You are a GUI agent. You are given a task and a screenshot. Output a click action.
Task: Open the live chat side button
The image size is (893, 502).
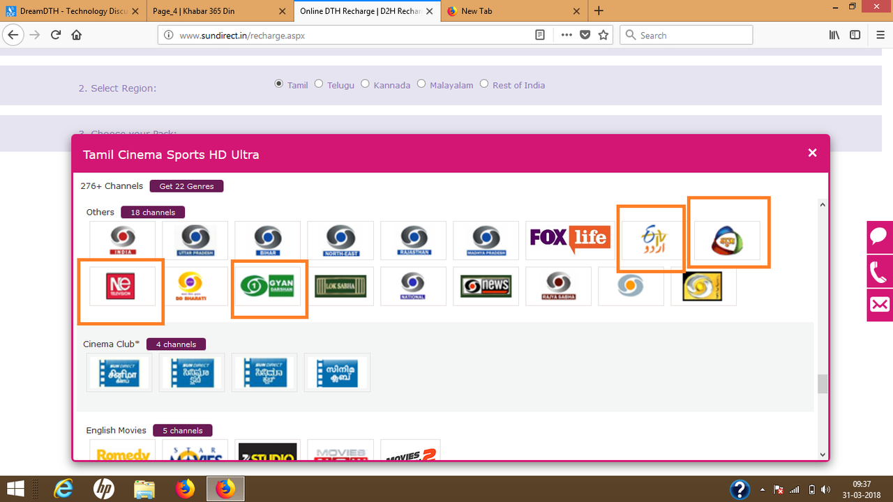880,237
